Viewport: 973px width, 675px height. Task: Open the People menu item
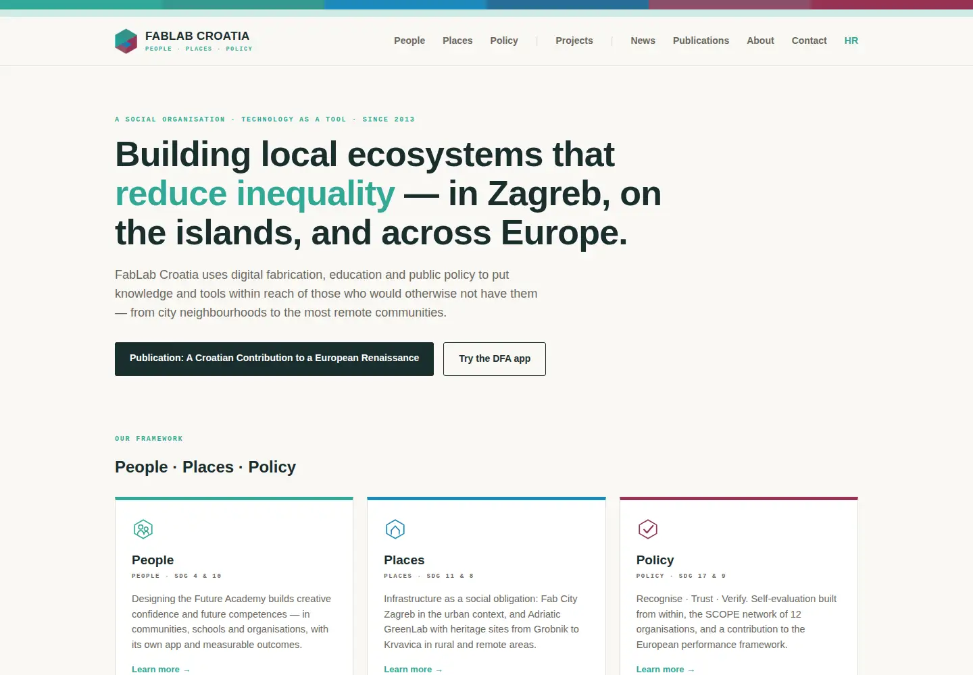click(409, 40)
